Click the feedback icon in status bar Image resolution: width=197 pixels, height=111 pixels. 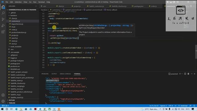[x=191, y=106]
